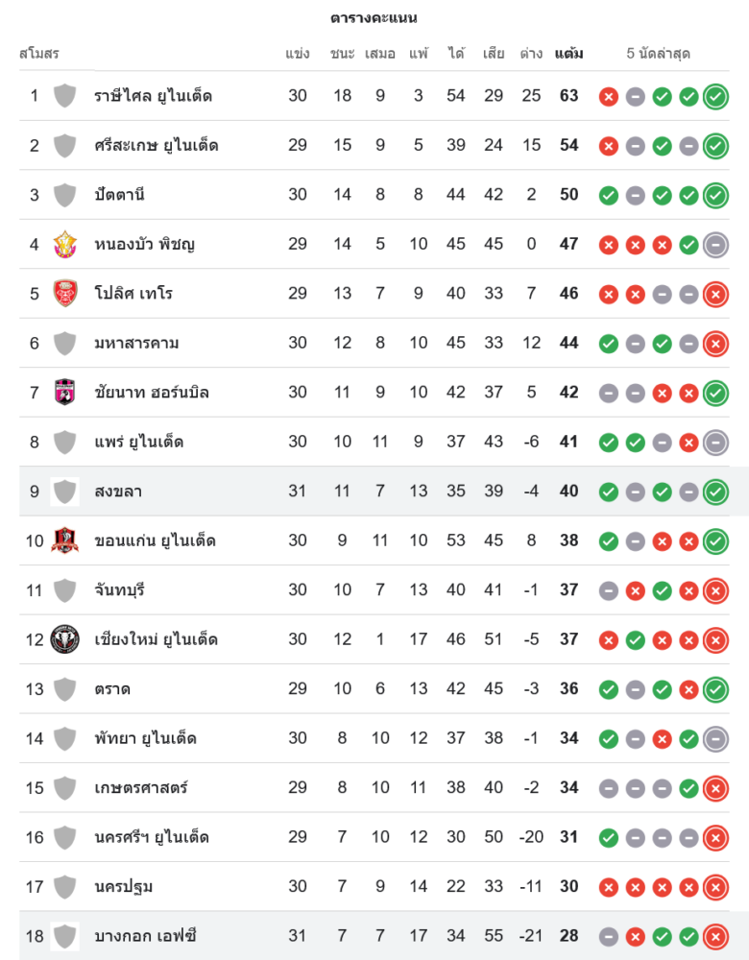Sort table by แต้ม column header
The height and width of the screenshot is (960, 749).
(x=568, y=54)
